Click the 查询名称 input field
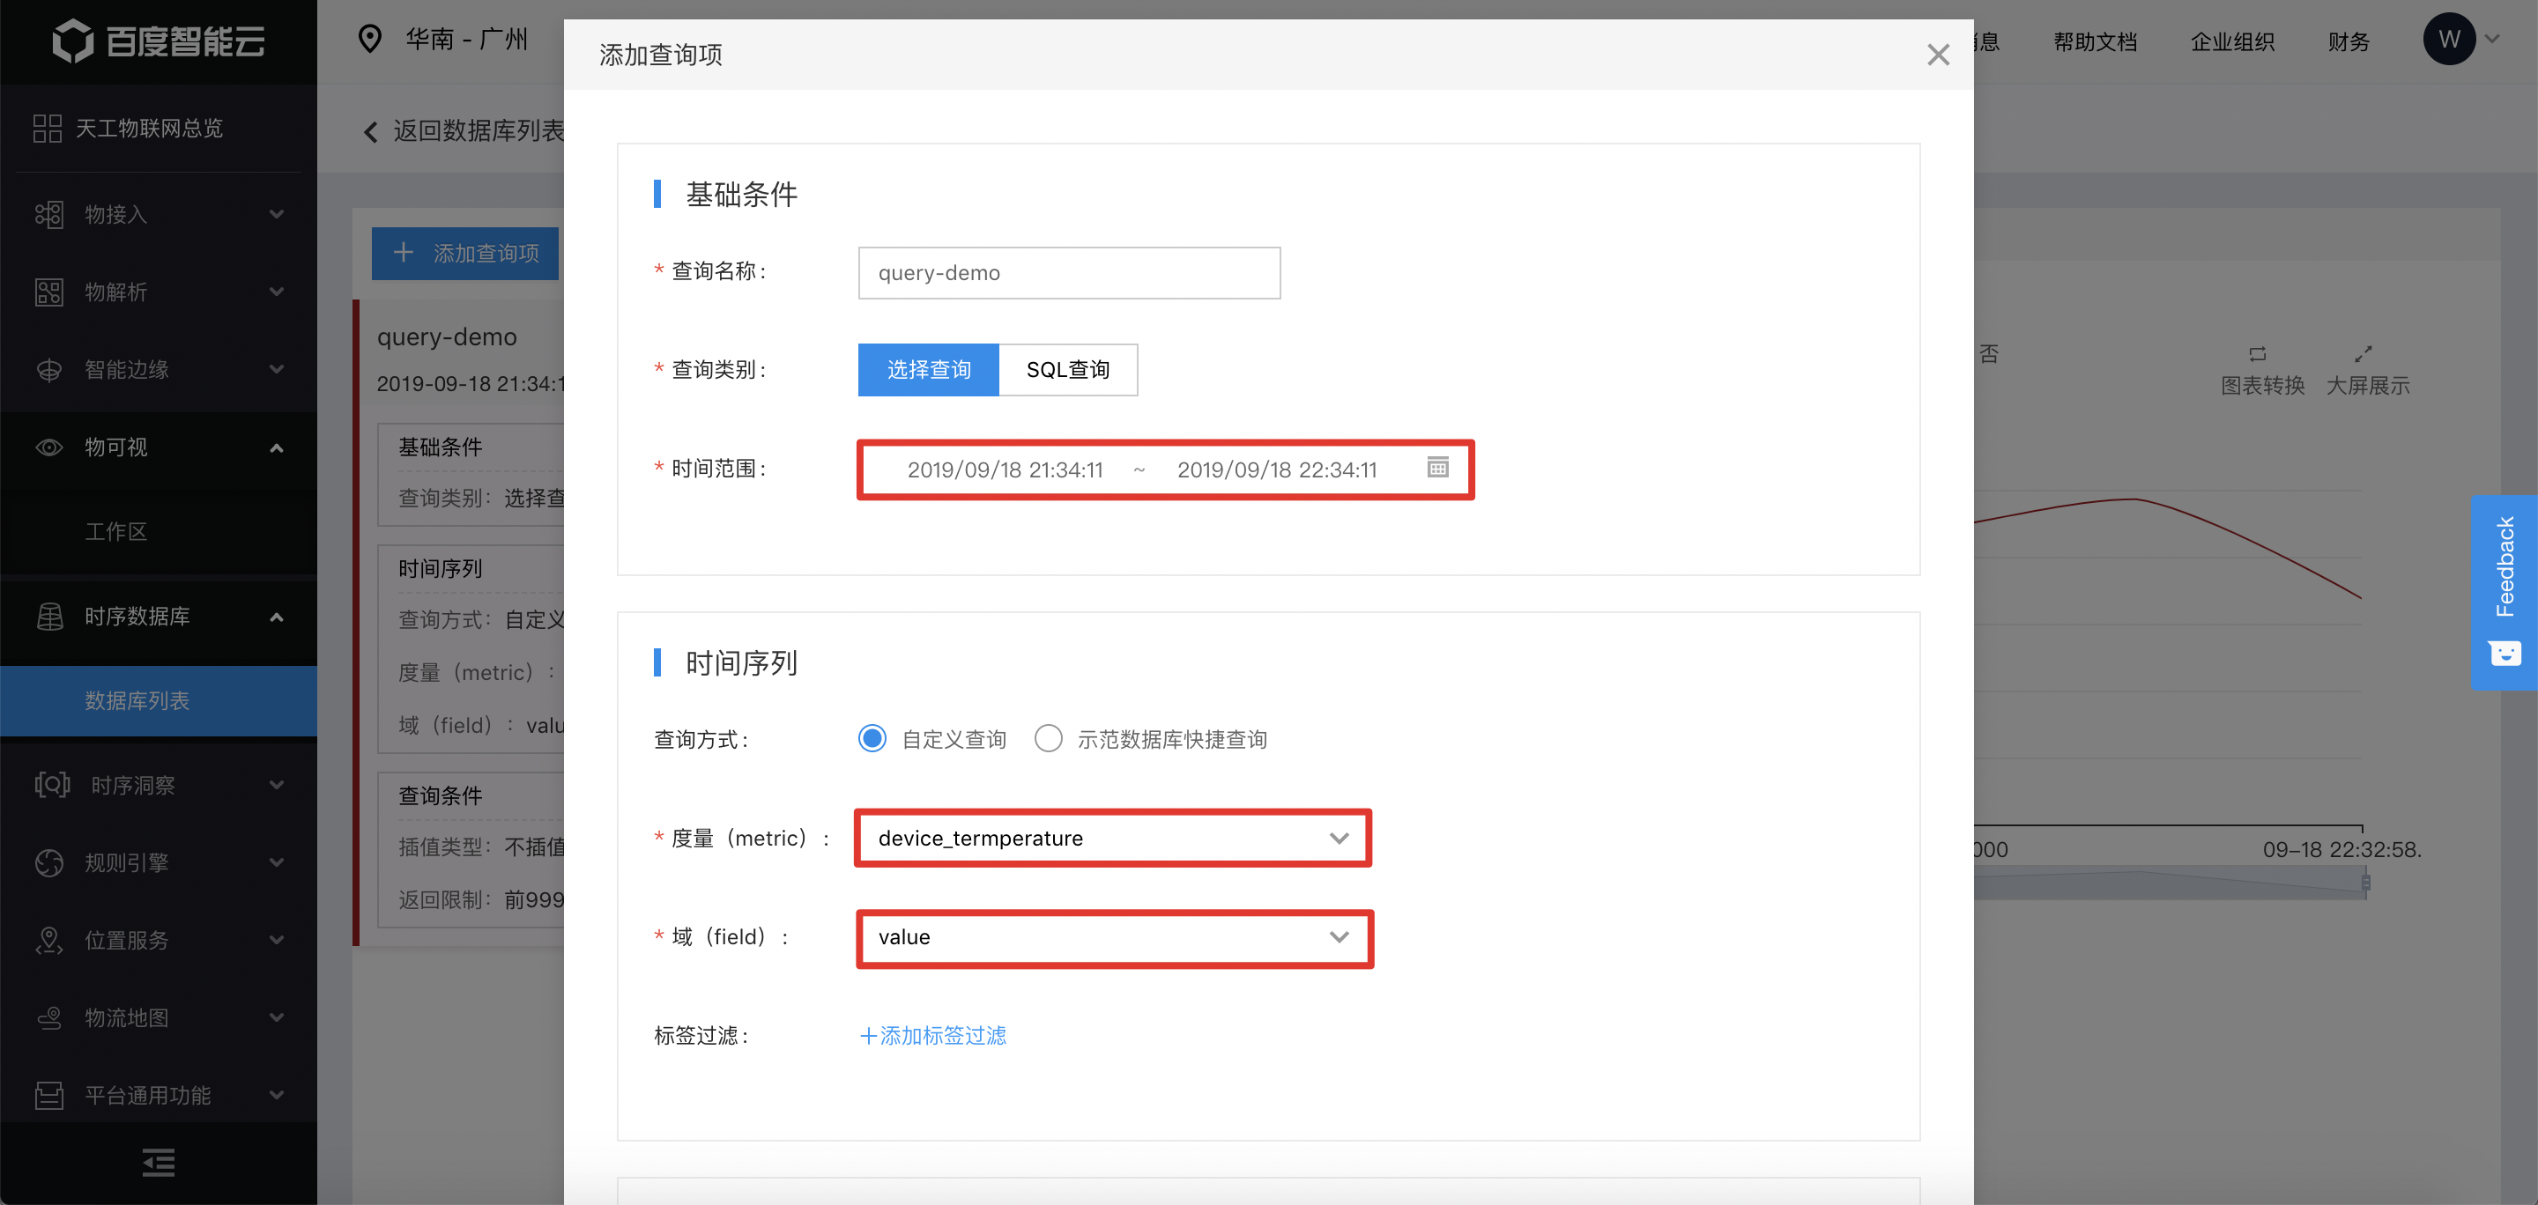The width and height of the screenshot is (2538, 1205). [x=1069, y=273]
